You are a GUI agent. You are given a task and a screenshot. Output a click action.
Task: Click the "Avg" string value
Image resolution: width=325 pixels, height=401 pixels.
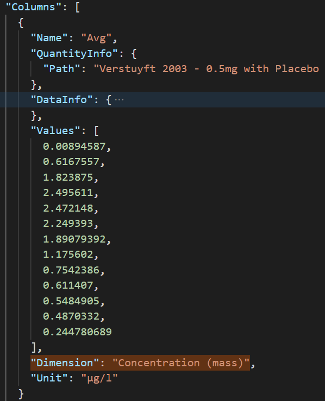pos(96,38)
